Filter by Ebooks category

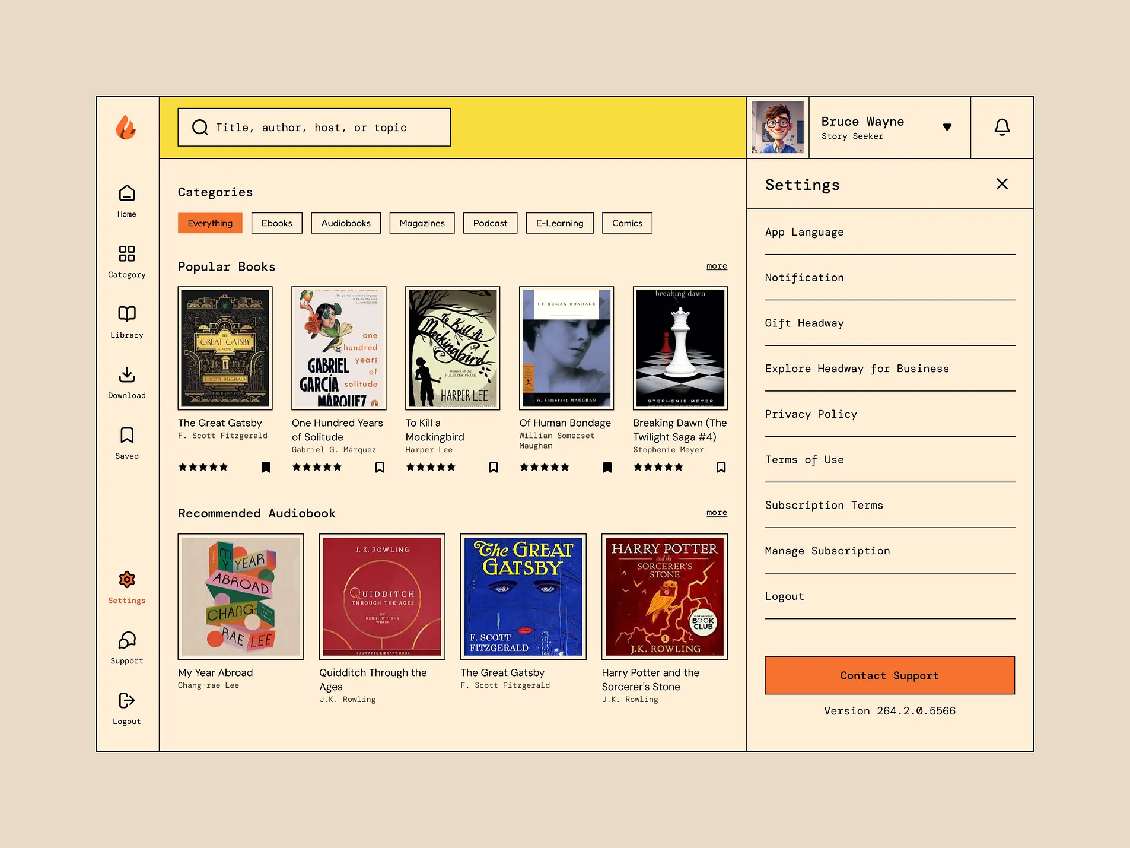pos(277,223)
